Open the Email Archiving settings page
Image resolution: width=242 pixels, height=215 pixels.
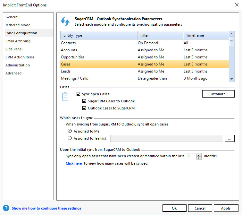[x=18, y=41]
